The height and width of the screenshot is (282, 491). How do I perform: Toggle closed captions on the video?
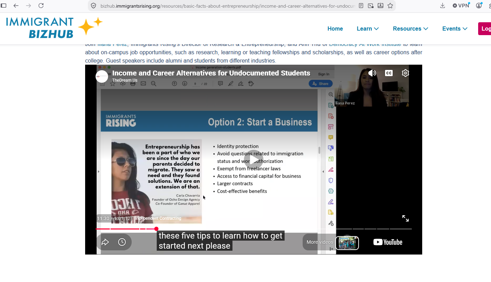click(x=389, y=73)
